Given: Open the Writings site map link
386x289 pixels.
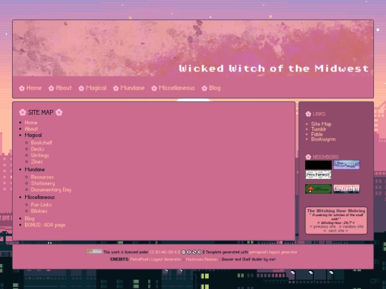Looking at the screenshot, I should coord(40,156).
